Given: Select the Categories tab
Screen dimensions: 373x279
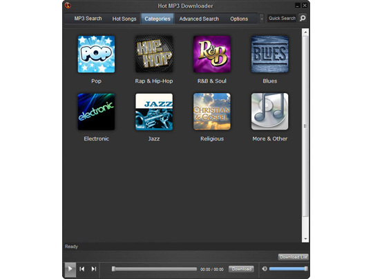Looking at the screenshot, I should coord(157,19).
